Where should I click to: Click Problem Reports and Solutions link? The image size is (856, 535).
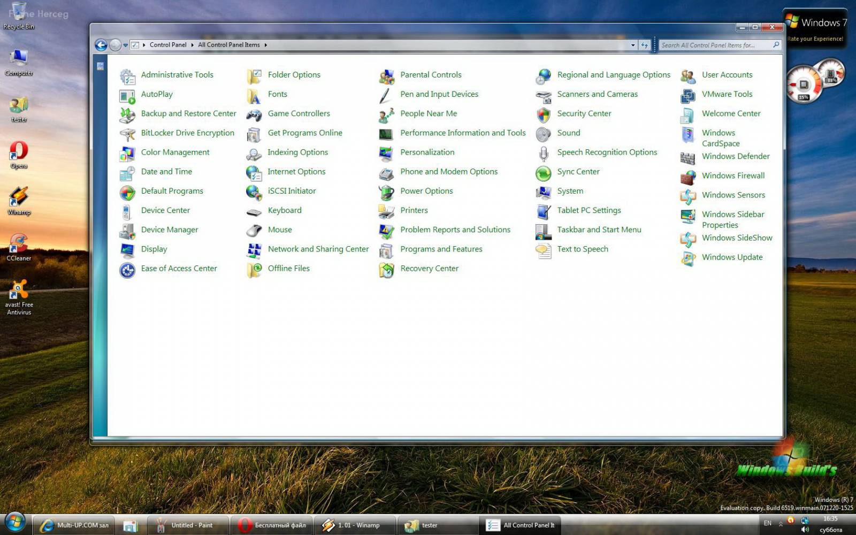click(455, 230)
